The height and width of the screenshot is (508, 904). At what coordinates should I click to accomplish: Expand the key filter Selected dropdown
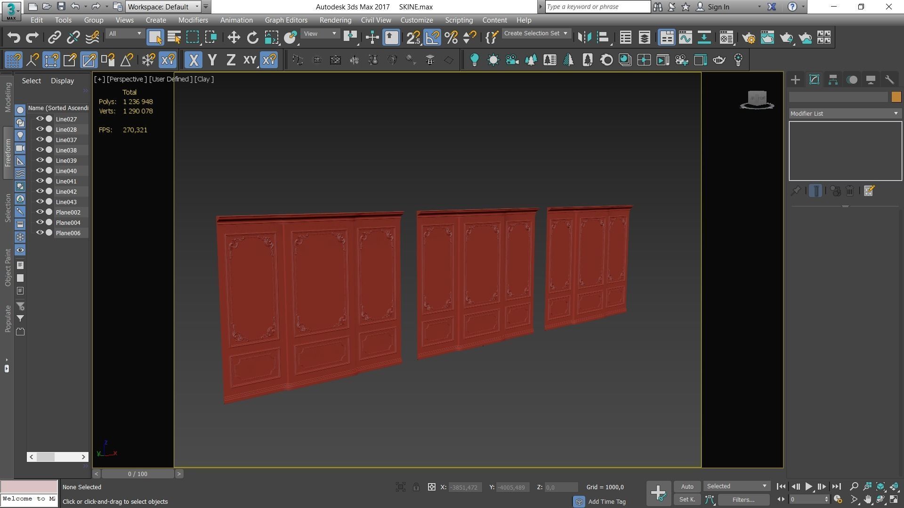click(736, 486)
